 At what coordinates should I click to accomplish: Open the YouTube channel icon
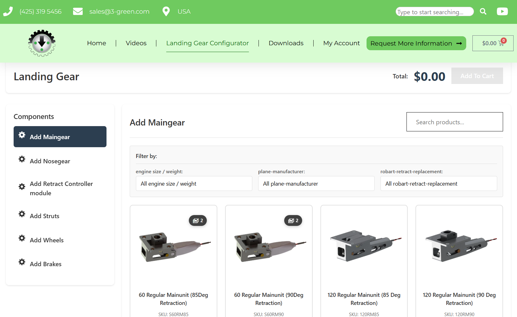(502, 11)
